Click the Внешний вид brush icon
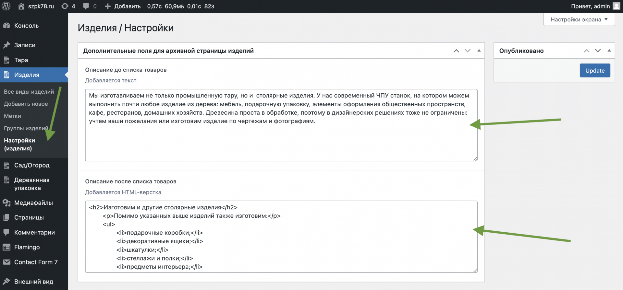The width and height of the screenshot is (623, 290). point(6,282)
